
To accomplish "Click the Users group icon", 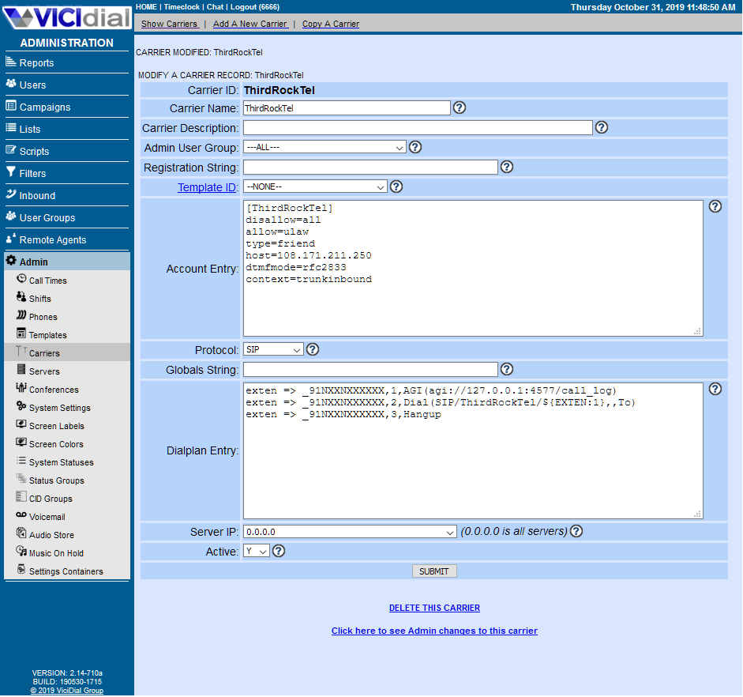I will click(11, 84).
